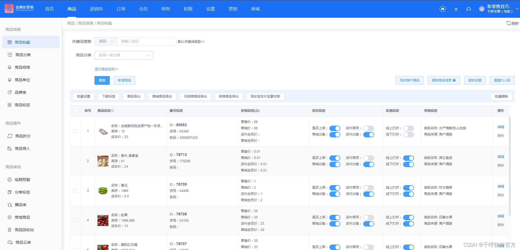Click the 商品单位 sidebar icon

(x=10, y=80)
